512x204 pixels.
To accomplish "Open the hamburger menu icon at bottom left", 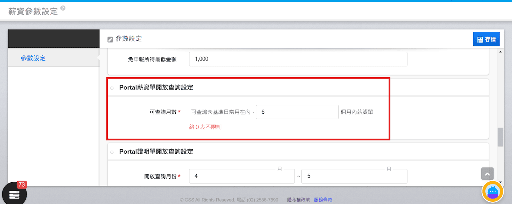I will [x=14, y=194].
